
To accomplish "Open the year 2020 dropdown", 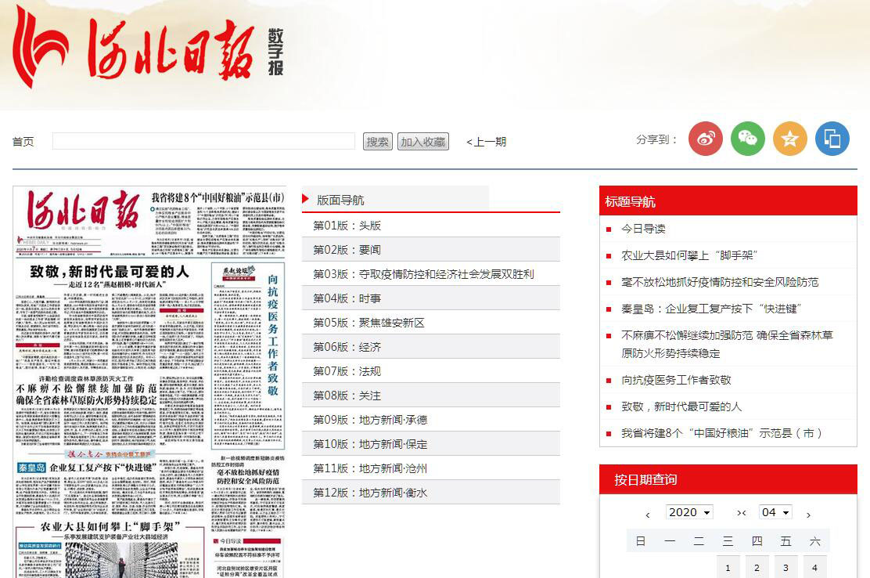I will (688, 512).
